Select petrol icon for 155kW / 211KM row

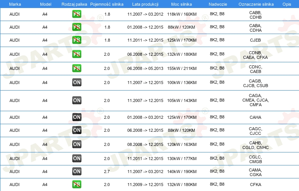[76, 68]
